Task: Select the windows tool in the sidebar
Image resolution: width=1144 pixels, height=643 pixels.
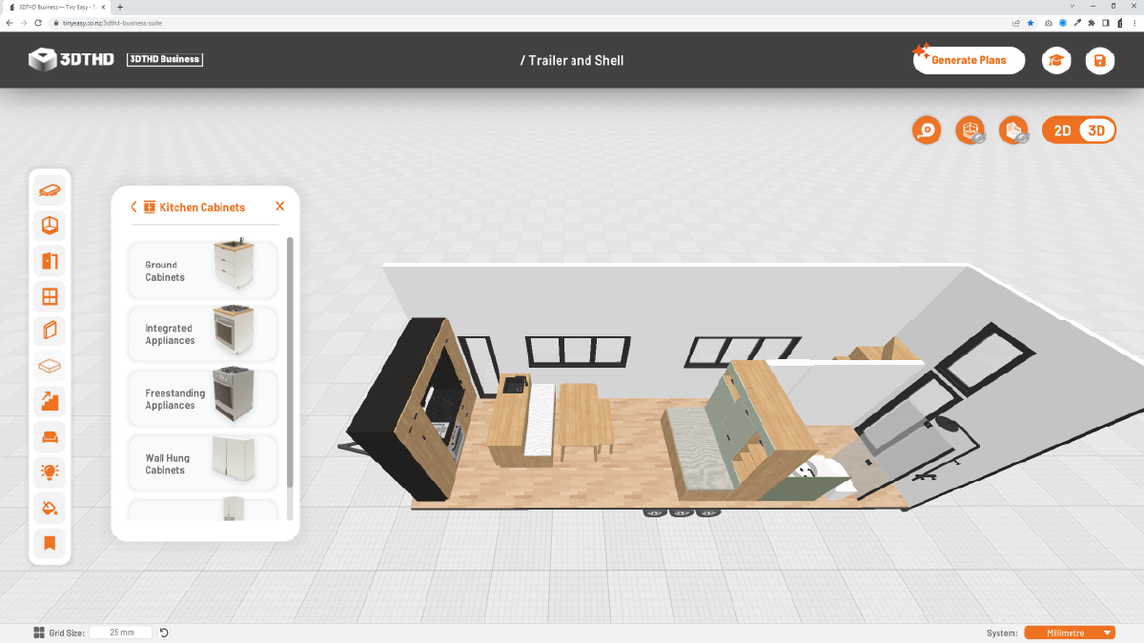Action: [x=50, y=296]
